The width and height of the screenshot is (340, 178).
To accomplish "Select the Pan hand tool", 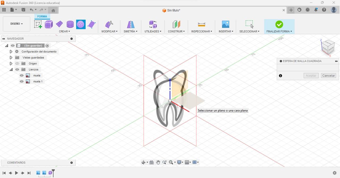I will [158, 162].
